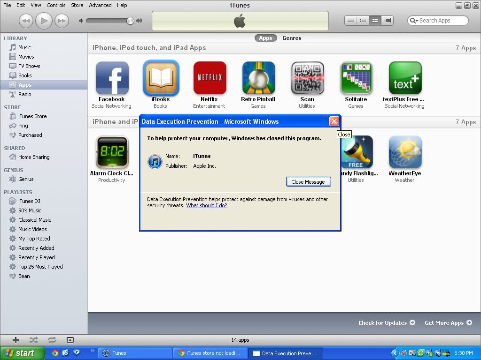This screenshot has height=360, width=481.
Task: Open the Classical Music playlist
Action: [34, 220]
